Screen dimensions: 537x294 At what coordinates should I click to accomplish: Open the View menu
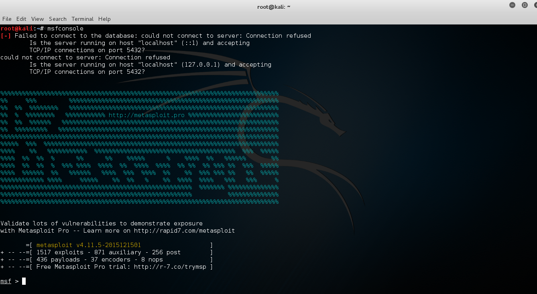[x=37, y=19]
